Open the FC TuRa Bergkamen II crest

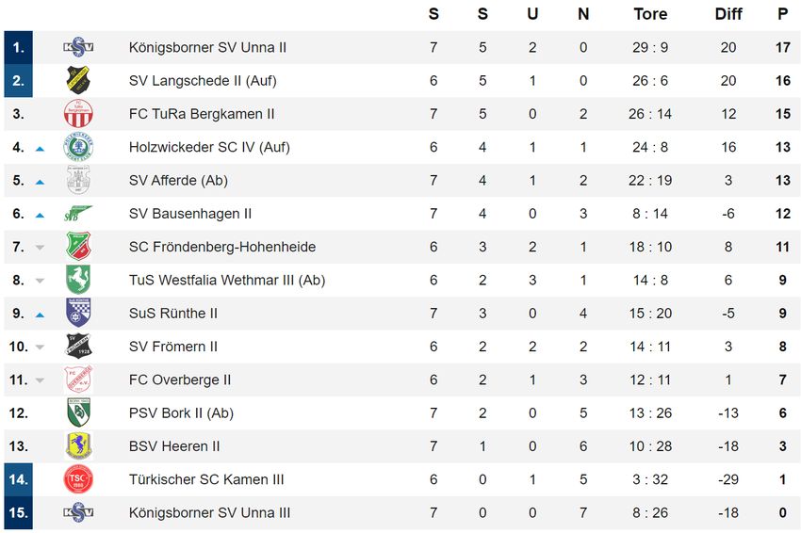78,113
